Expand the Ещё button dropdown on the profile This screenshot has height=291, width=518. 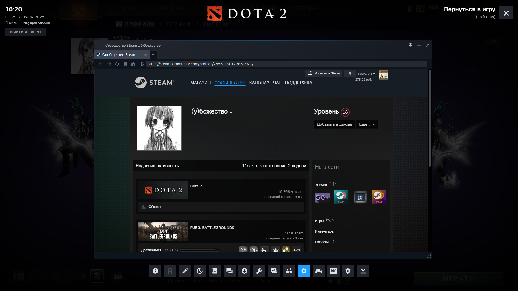pos(367,124)
